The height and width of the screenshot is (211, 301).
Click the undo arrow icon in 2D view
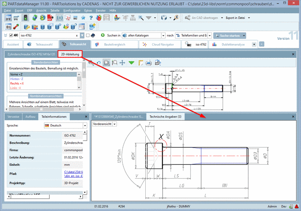click(x=99, y=62)
